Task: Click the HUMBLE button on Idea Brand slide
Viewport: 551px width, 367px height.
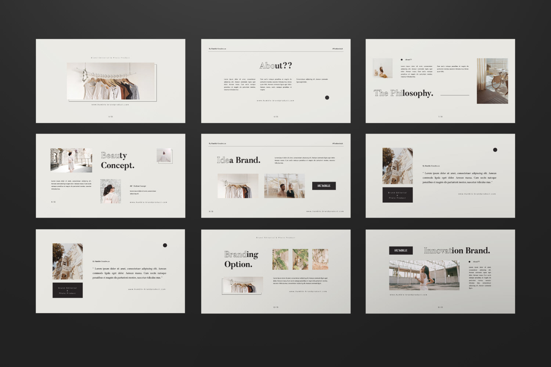Action: click(324, 186)
